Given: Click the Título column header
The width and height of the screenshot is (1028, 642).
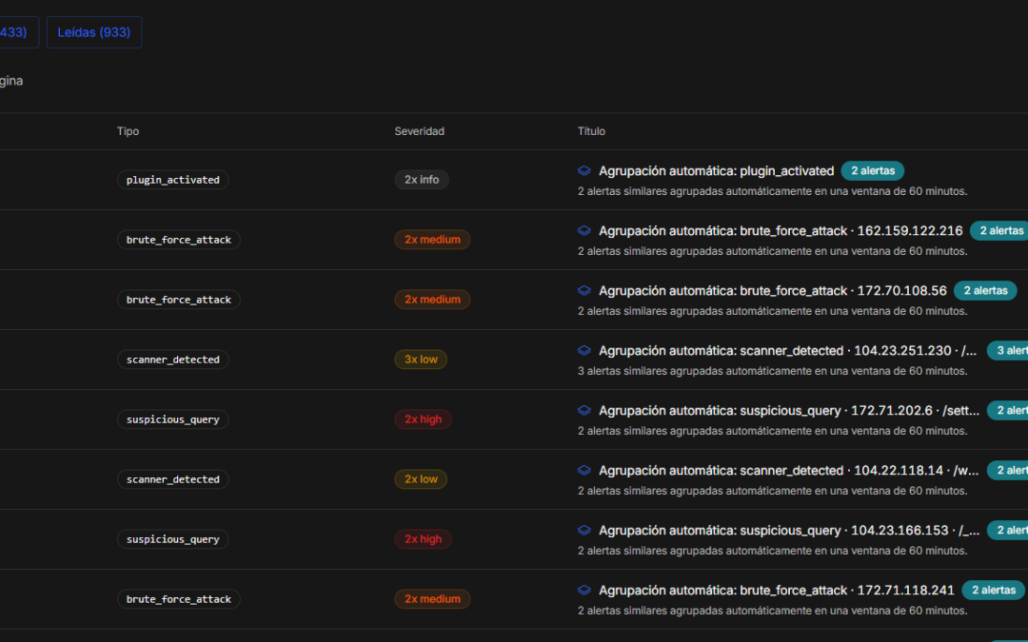Looking at the screenshot, I should (x=591, y=131).
